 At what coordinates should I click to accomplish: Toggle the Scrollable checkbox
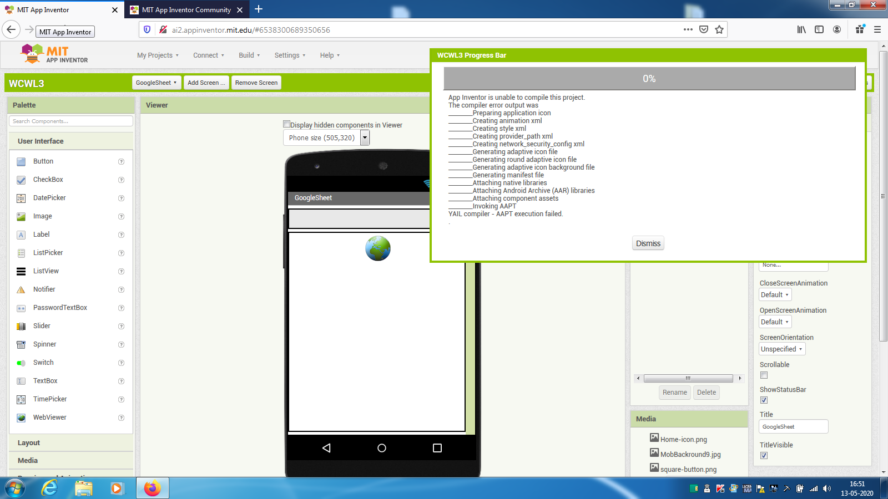764,375
